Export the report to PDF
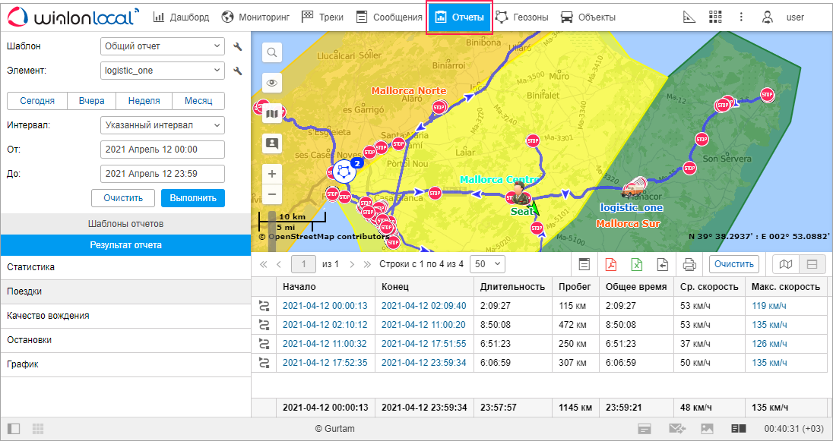Image resolution: width=833 pixels, height=441 pixels. [610, 264]
